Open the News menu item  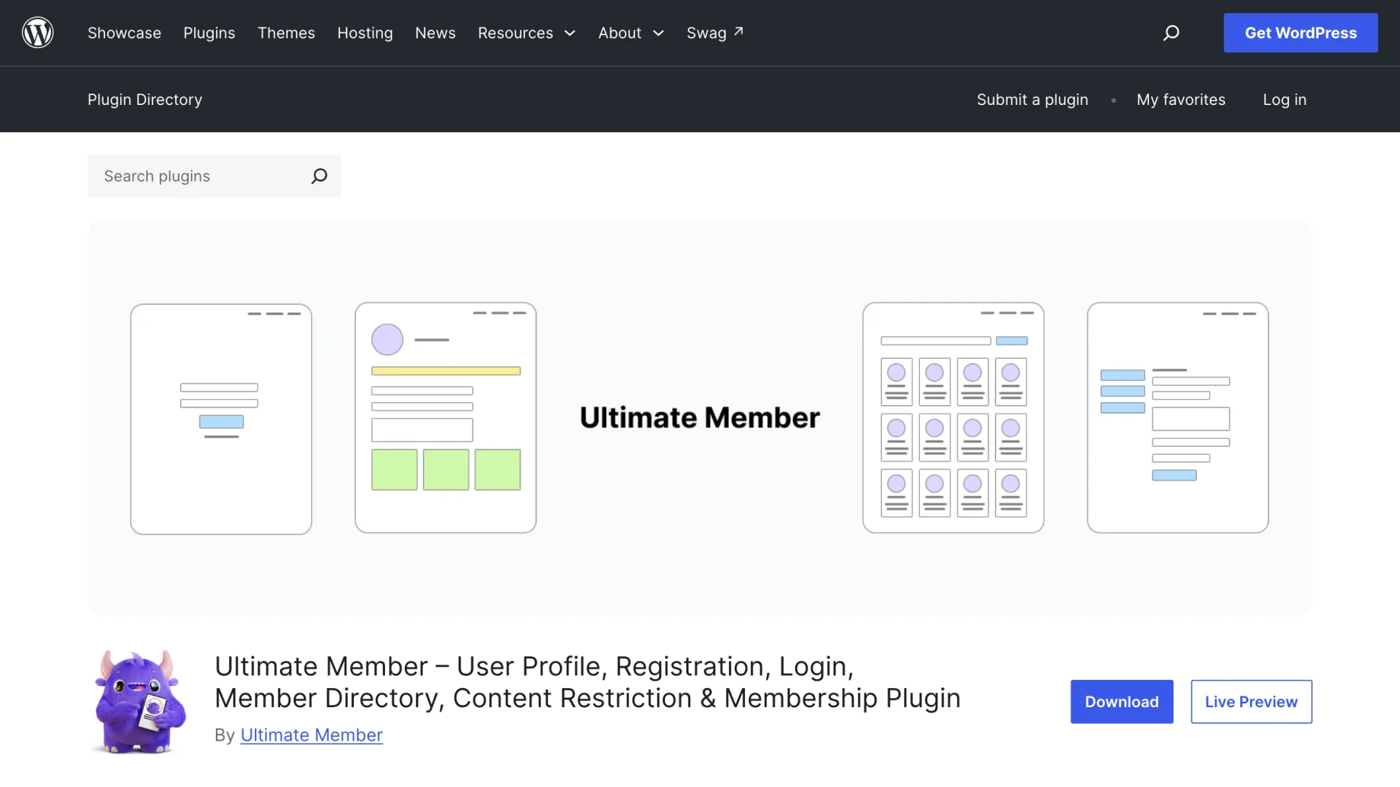click(435, 33)
